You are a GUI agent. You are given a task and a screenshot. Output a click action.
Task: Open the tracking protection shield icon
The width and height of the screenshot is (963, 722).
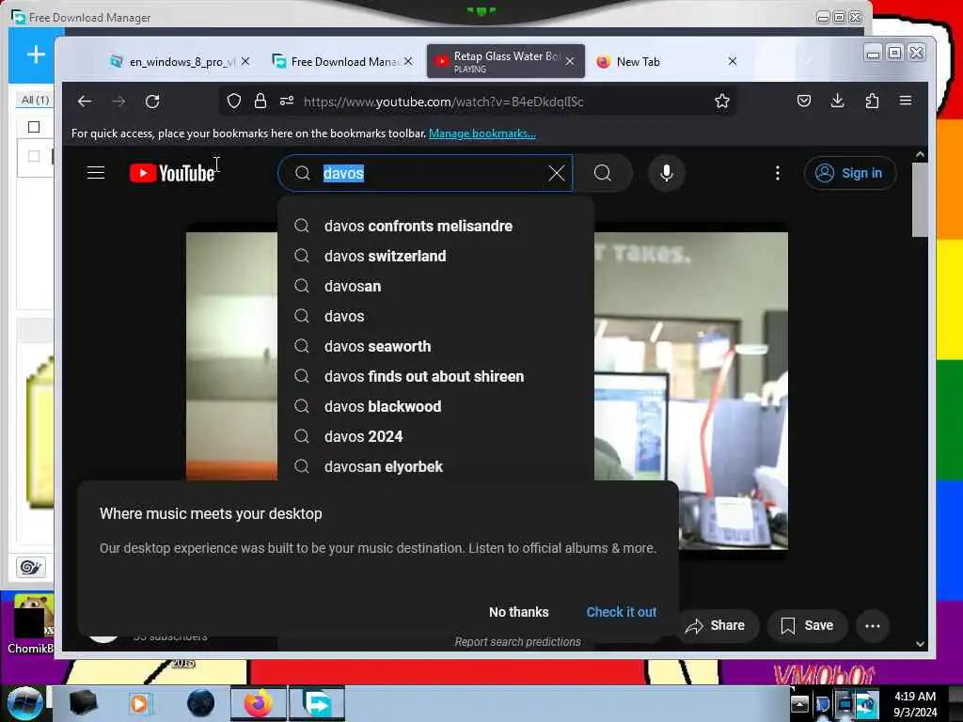[x=234, y=101]
